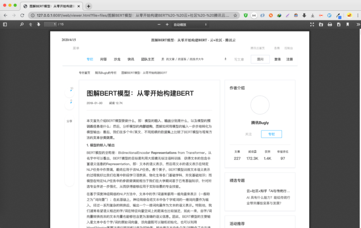Click the blue checkmark extension icon
Image resolution: width=361 pixels, height=228 pixels.
329,15
